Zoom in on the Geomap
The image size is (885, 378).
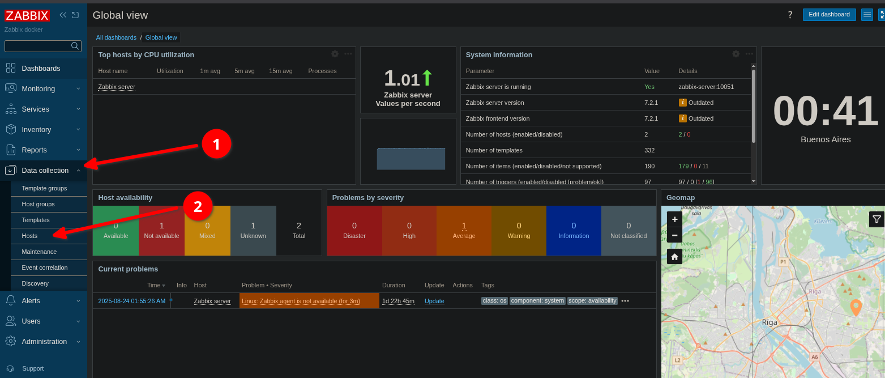coord(674,219)
